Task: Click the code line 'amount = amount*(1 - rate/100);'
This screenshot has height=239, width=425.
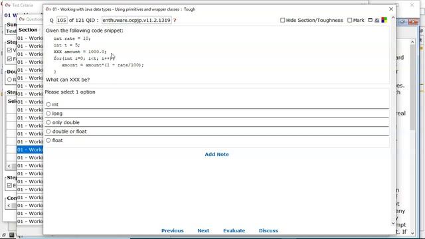Action: pos(103,65)
